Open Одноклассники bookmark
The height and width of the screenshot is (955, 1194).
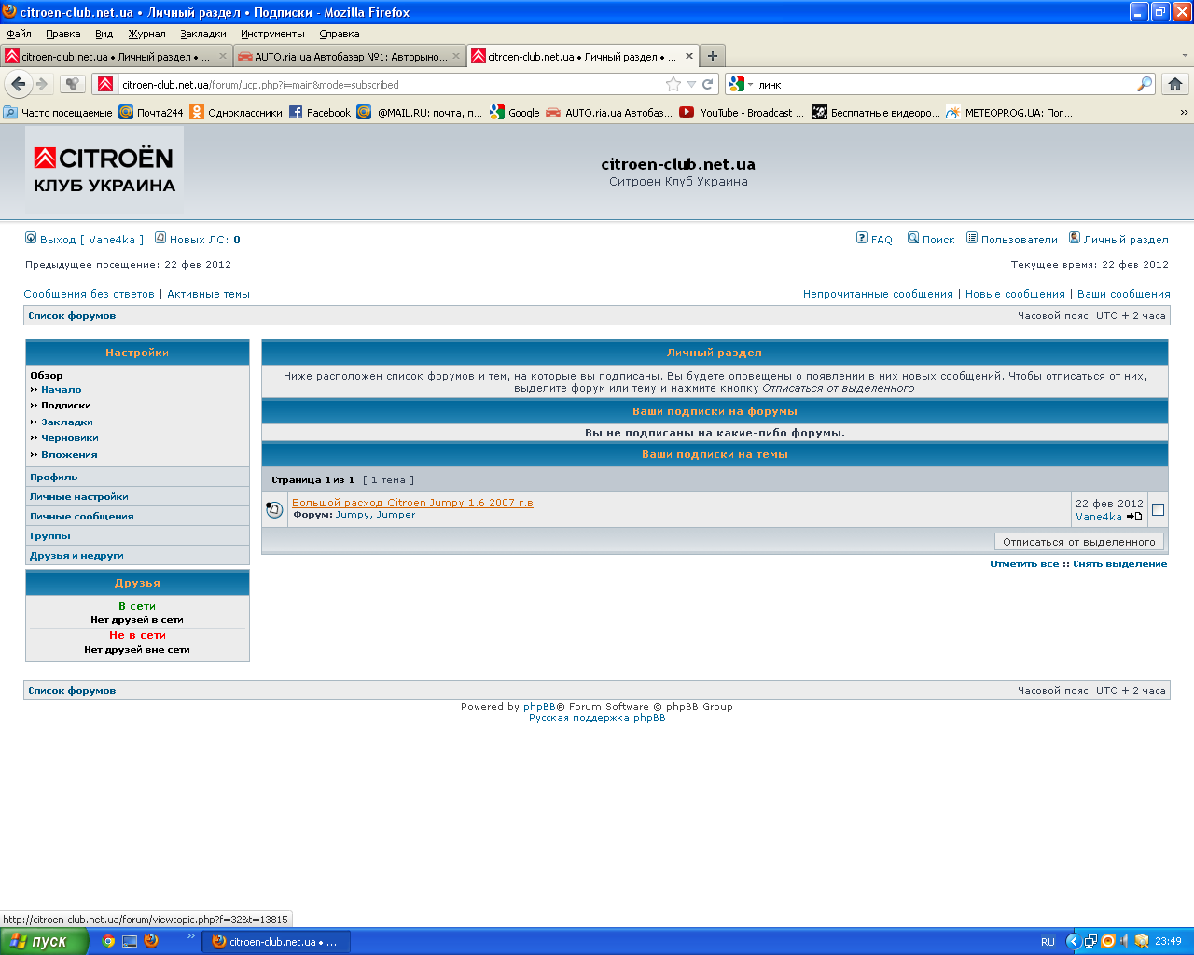coord(236,112)
